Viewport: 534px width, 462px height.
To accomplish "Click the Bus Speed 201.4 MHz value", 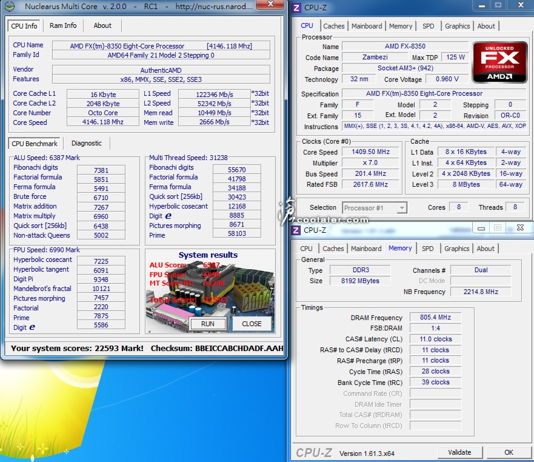I will point(370,174).
